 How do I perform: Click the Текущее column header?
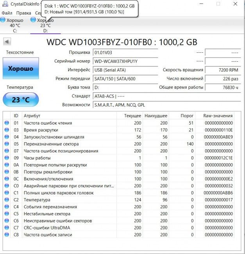point(130,116)
